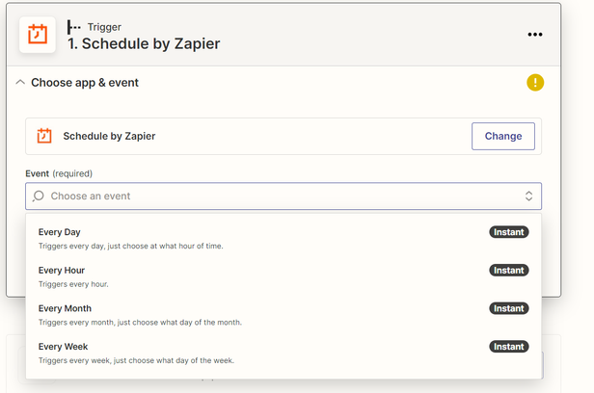Open the three-dot step options menu
594x393 pixels.
point(535,35)
